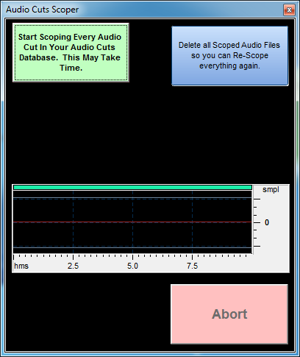The image size is (300, 357).
Task: Click the waveform at the 7.5 dashed gridline
Action: [x=192, y=222]
